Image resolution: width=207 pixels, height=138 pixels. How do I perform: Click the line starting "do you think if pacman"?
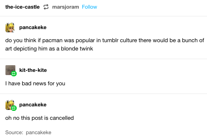(x=103, y=41)
